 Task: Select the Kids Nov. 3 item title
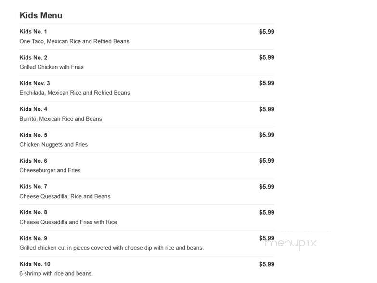click(35, 83)
